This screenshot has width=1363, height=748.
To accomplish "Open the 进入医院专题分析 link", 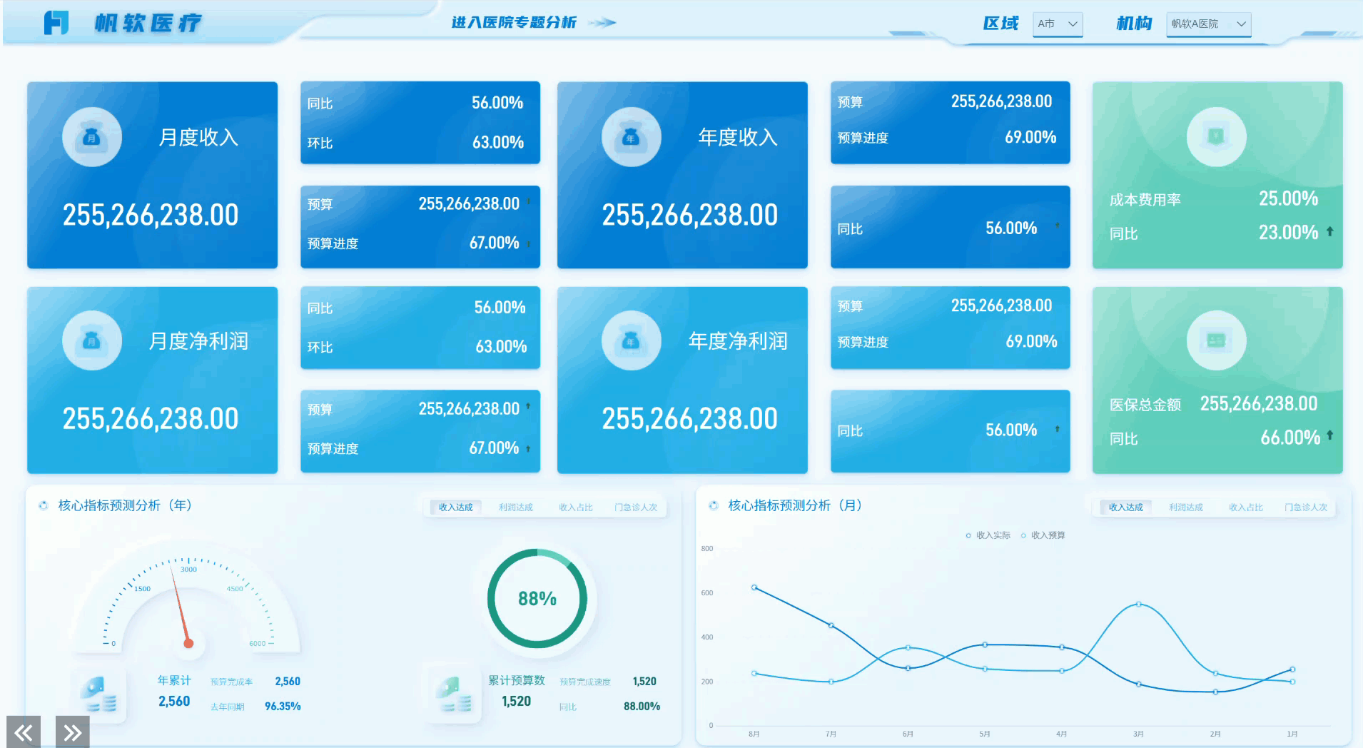I will [x=514, y=23].
